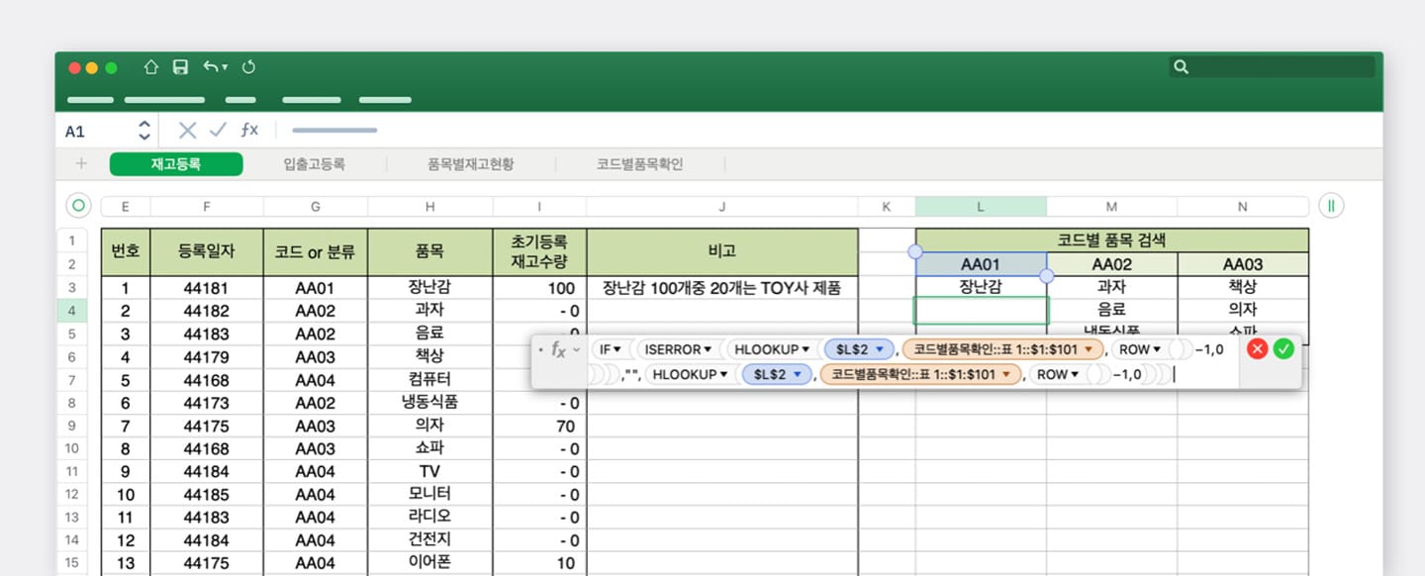Click the green checkmark accept button in formula editor
Image resolution: width=1425 pixels, height=576 pixels.
coord(1283,348)
